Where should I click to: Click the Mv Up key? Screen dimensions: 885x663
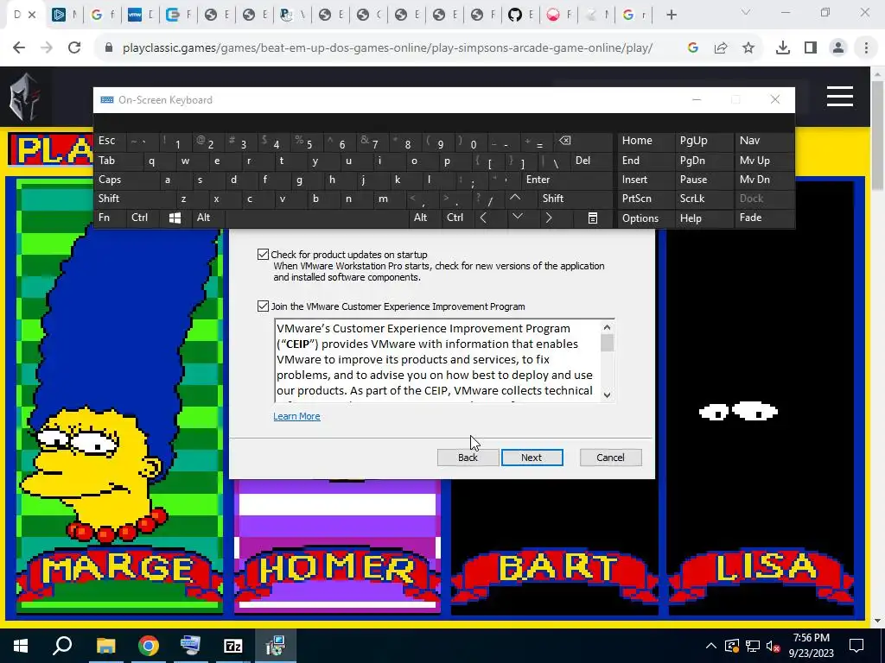tap(764, 161)
